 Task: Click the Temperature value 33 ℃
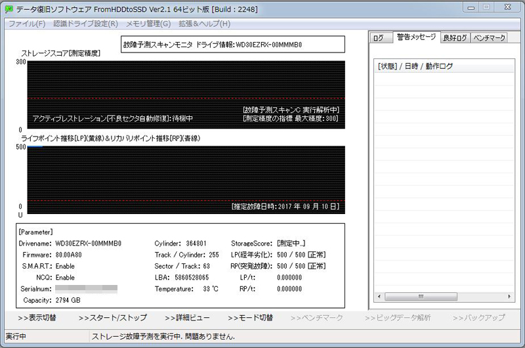211,289
